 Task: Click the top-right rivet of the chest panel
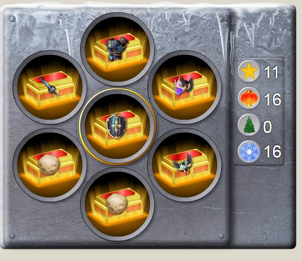221,19
